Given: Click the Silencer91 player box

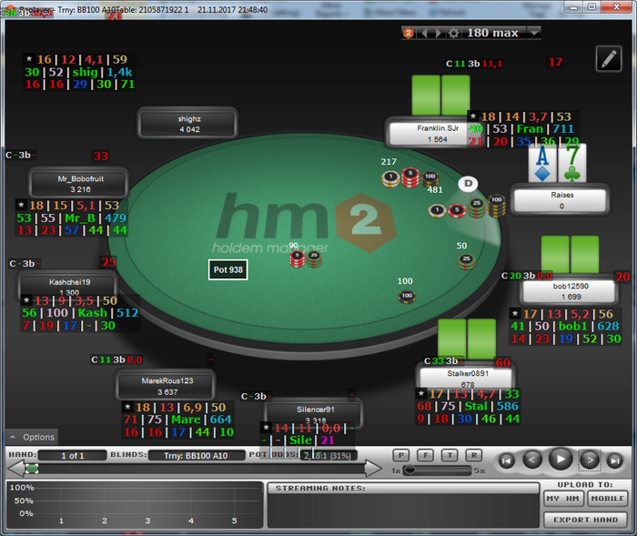Looking at the screenshot, I should click(314, 414).
